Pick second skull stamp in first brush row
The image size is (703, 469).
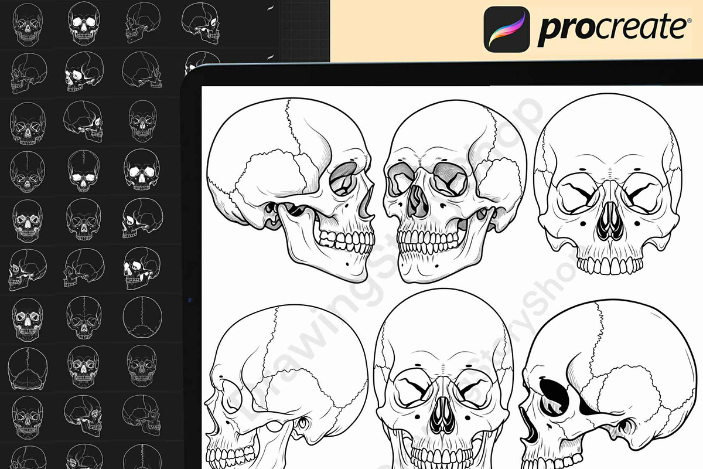click(x=84, y=23)
